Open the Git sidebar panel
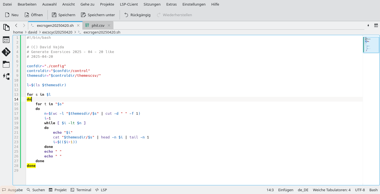Viewport: 380px width, 194px height. pyautogui.click(x=6, y=52)
